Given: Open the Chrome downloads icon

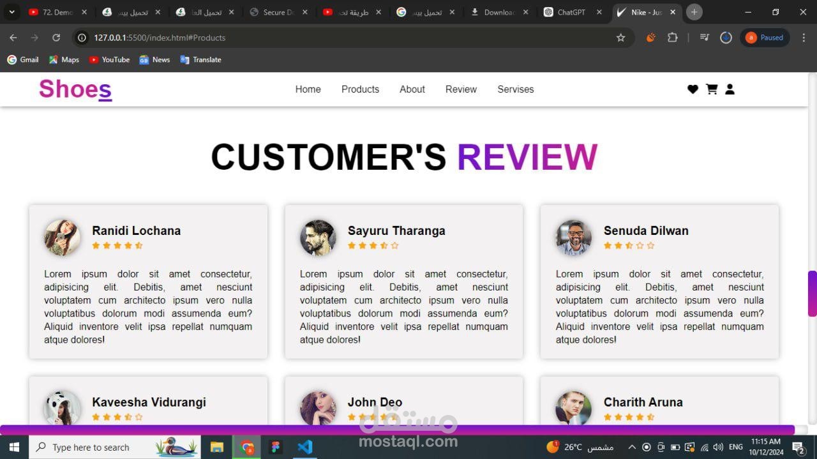Looking at the screenshot, I should click(726, 38).
